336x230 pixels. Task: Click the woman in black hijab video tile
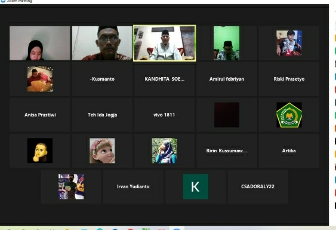[40, 43]
